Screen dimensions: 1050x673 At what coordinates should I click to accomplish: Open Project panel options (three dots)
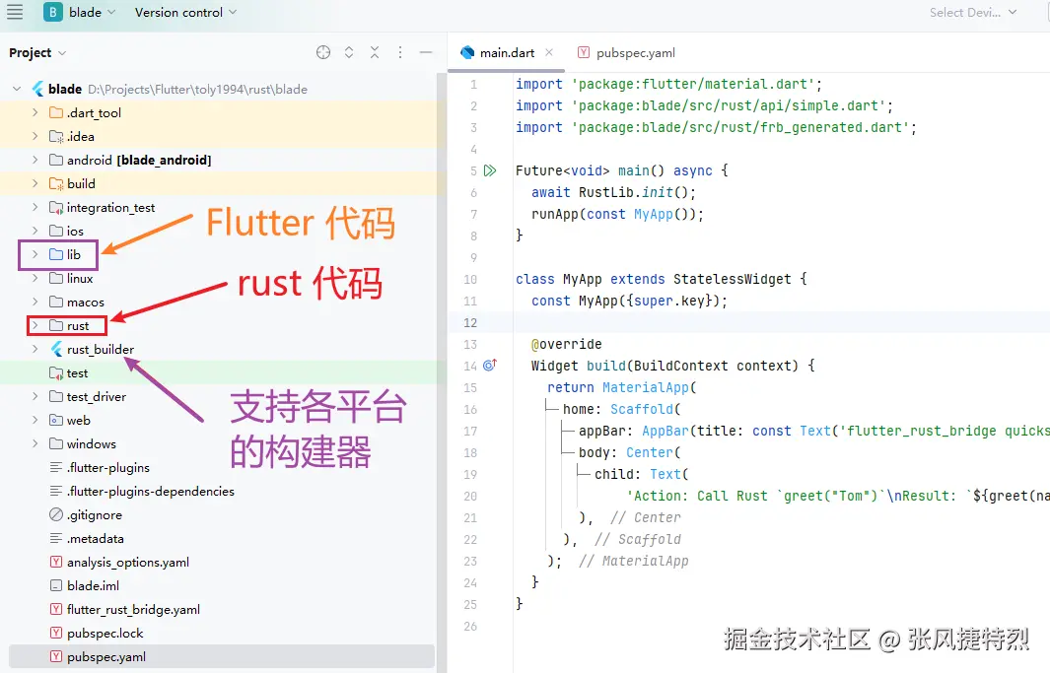(399, 52)
